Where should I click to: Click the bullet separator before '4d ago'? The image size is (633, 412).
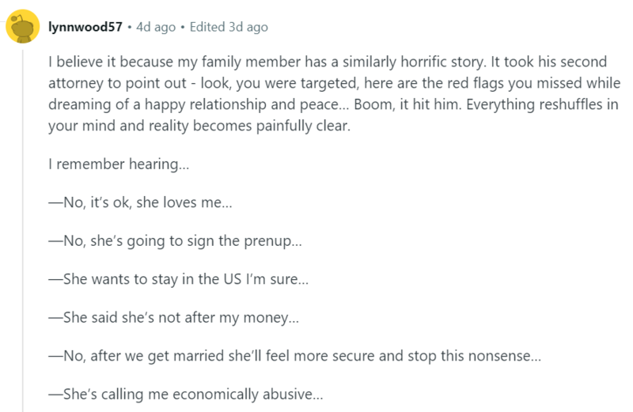pos(129,27)
